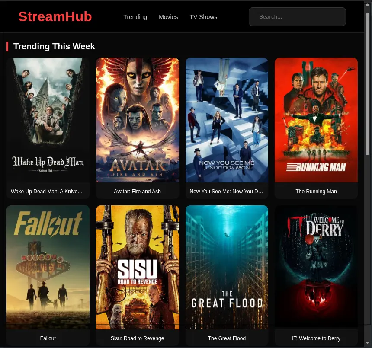Click title text 'Wake Up Dead Man: A Knive…'

point(47,192)
